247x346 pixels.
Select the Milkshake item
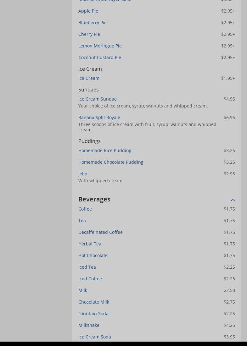89,325
